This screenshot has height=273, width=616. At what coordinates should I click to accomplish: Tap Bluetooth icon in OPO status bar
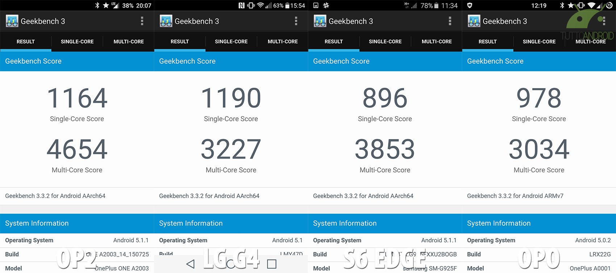tap(562, 5)
